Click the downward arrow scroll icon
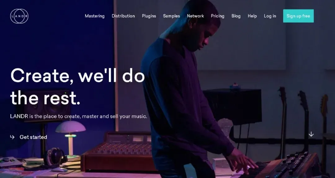 click(x=311, y=134)
